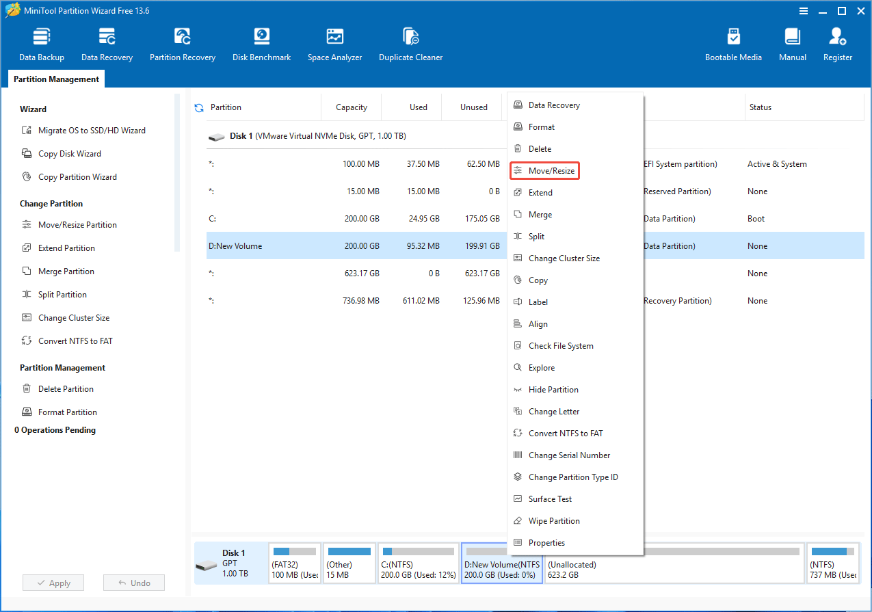Select the C:(NTFS) block in disk map
Viewport: 872px width, 612px height.
coord(418,563)
